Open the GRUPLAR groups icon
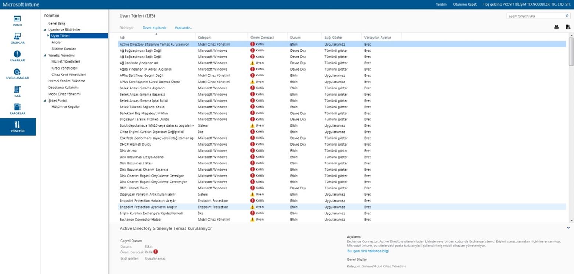Image resolution: width=574 pixels, height=274 pixels. [x=17, y=36]
